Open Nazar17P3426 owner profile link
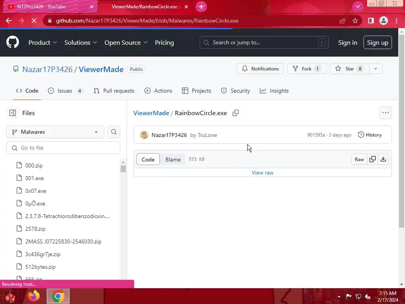The width and height of the screenshot is (405, 304). point(47,69)
